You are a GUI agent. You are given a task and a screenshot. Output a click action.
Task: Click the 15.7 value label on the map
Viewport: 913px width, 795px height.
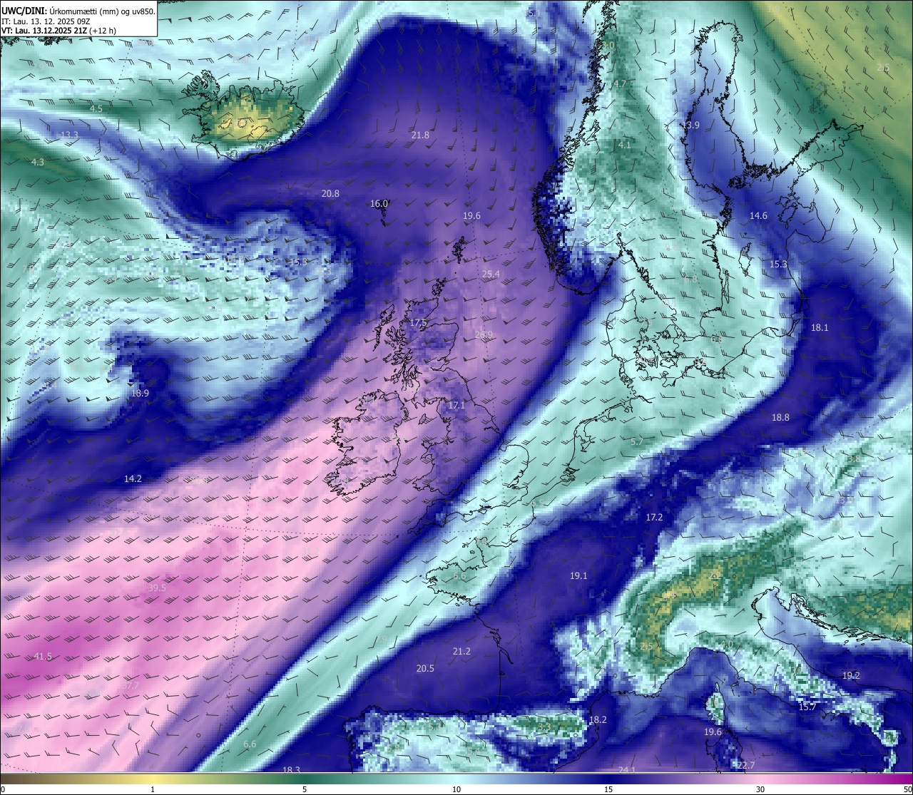807,707
